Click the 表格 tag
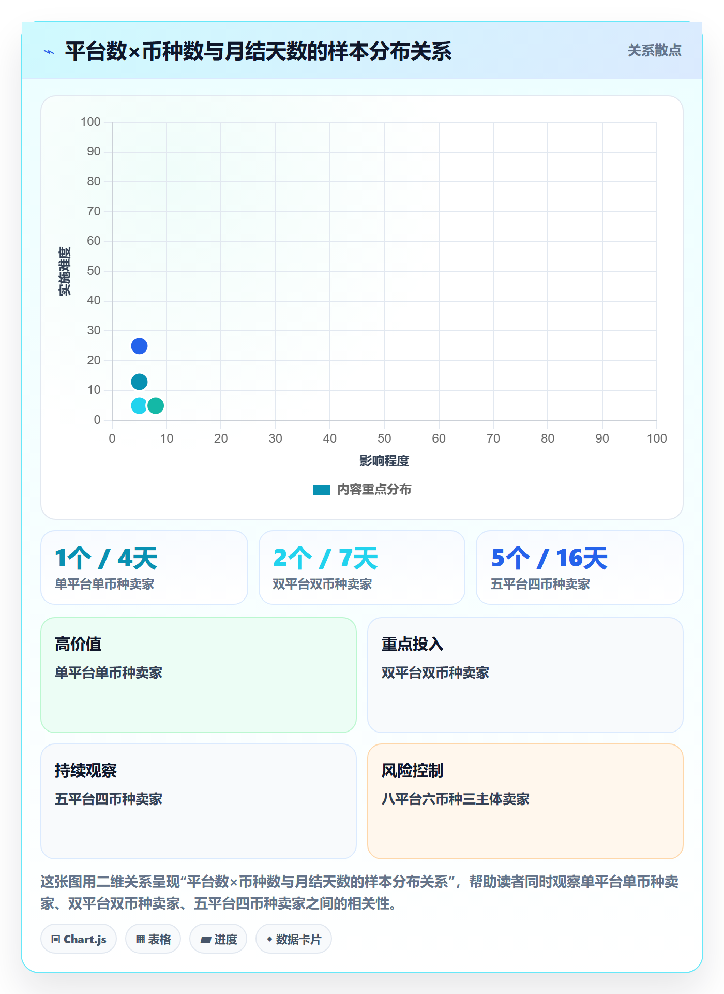The height and width of the screenshot is (994, 724). pyautogui.click(x=153, y=939)
